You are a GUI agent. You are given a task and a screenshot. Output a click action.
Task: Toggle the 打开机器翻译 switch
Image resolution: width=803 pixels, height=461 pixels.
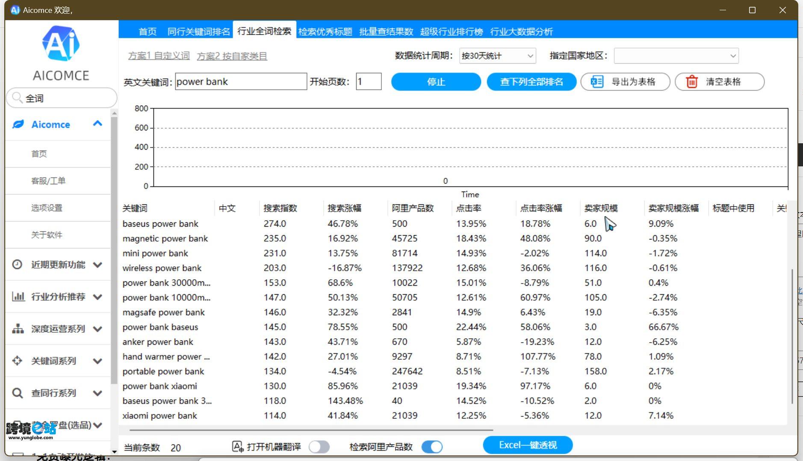click(x=319, y=447)
